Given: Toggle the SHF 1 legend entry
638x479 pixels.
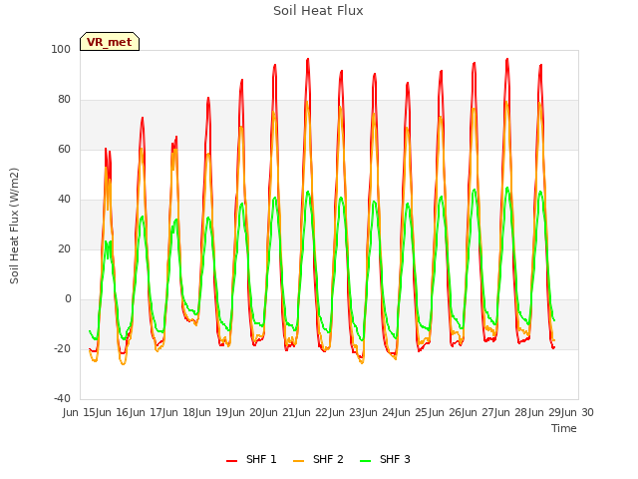Looking at the screenshot, I should tap(251, 459).
